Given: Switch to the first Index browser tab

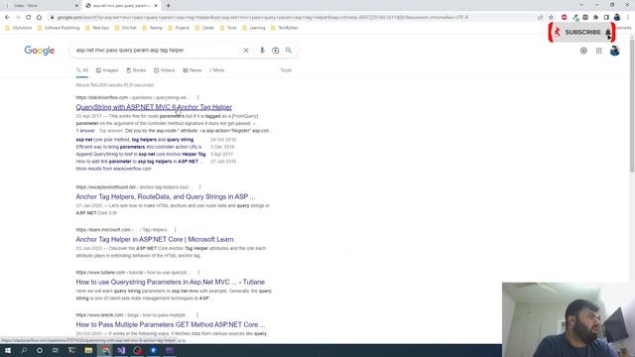Looking at the screenshot, I should pyautogui.click(x=41, y=6).
